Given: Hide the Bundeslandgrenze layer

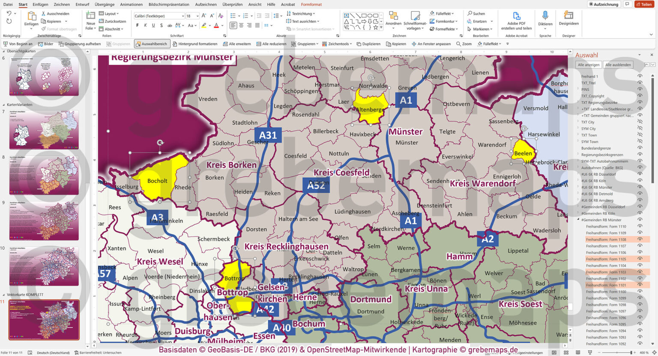Looking at the screenshot, I should tap(640, 148).
